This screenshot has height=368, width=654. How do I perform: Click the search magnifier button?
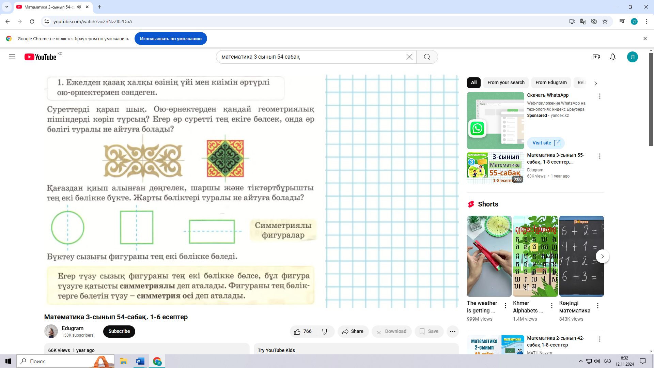coord(427,57)
